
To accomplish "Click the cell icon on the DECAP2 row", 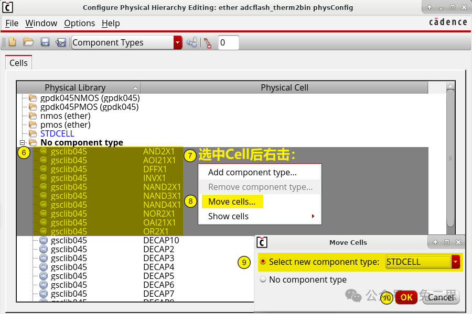I will pyautogui.click(x=44, y=249).
